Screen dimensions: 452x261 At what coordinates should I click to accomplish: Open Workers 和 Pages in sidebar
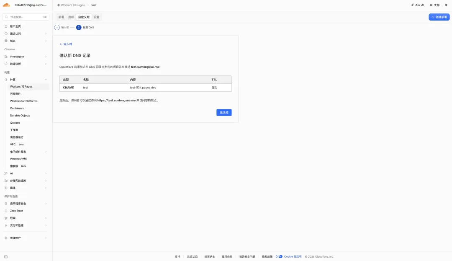click(28, 87)
